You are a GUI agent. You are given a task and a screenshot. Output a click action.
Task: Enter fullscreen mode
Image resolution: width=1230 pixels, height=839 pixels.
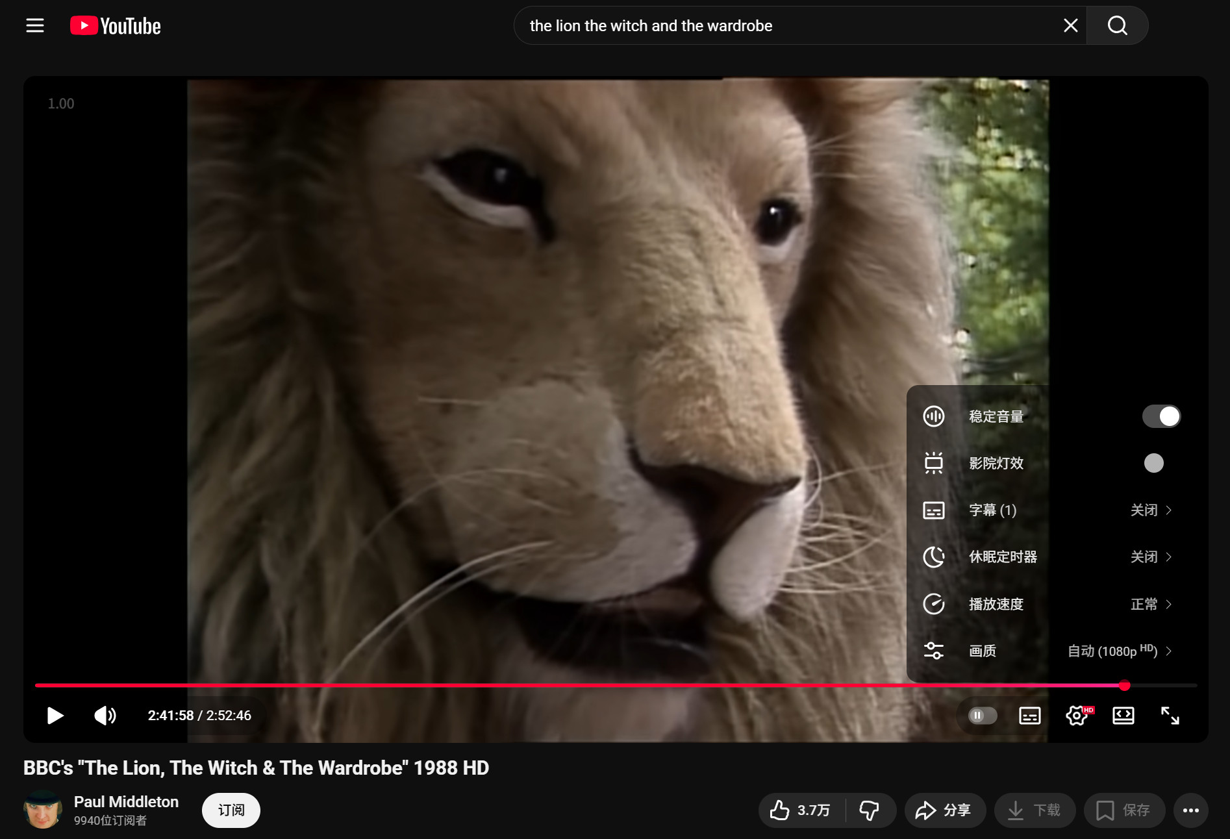pos(1170,716)
